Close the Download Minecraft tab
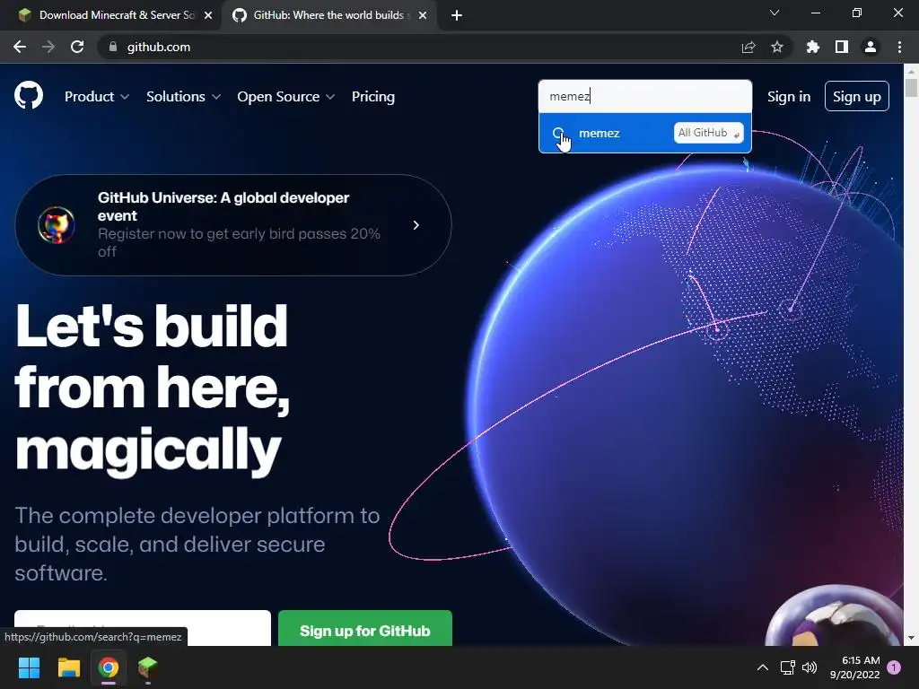The image size is (919, 689). [208, 15]
